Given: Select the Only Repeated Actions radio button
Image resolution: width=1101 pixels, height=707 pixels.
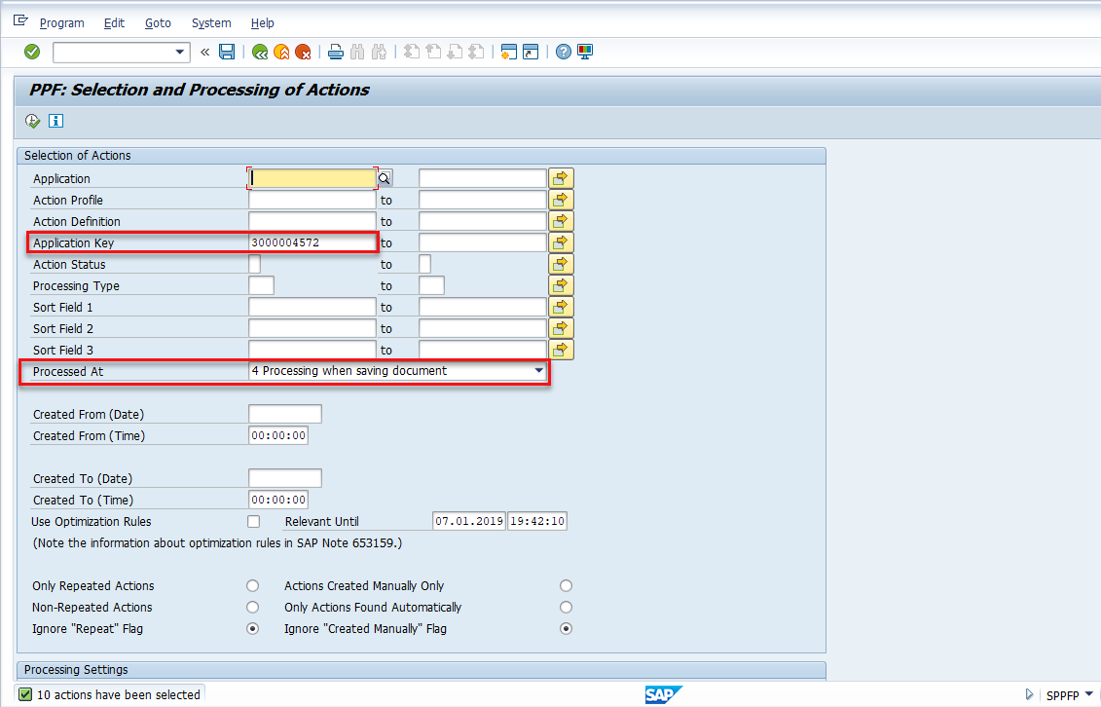Looking at the screenshot, I should [253, 586].
